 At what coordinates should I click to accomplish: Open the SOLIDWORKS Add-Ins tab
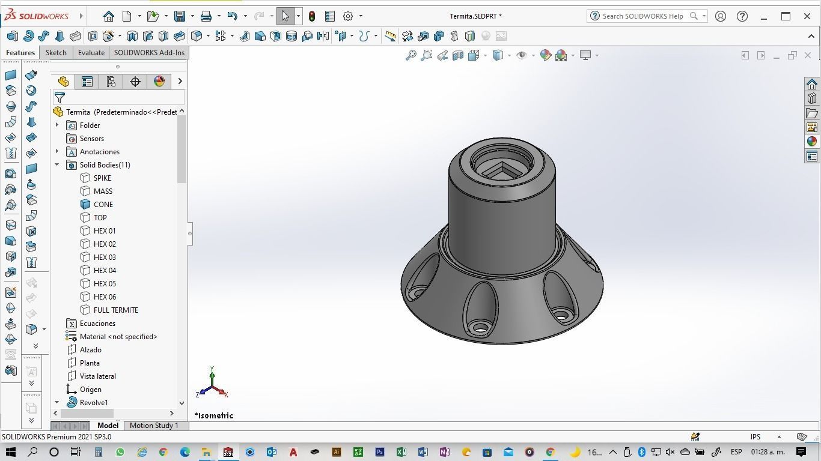tap(149, 52)
